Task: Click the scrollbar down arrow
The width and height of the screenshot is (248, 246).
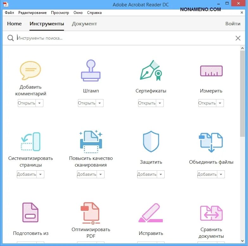Action: click(242, 241)
